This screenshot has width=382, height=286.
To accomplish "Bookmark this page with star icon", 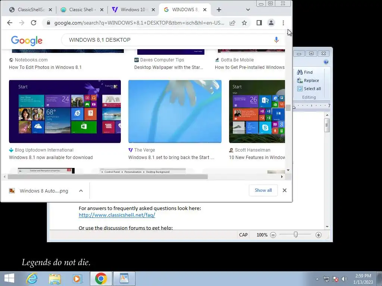I will (x=244, y=23).
